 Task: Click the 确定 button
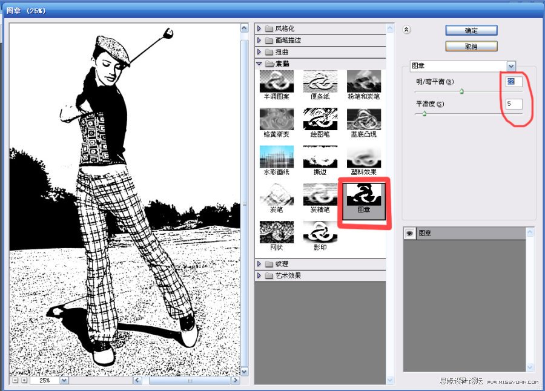pos(471,30)
